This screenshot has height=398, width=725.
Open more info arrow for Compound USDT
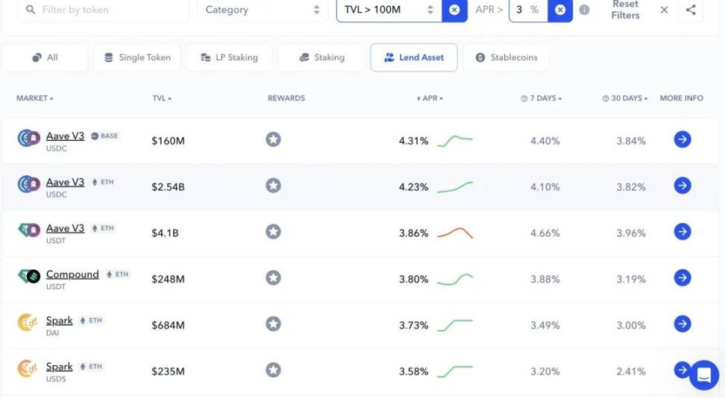[x=682, y=278]
